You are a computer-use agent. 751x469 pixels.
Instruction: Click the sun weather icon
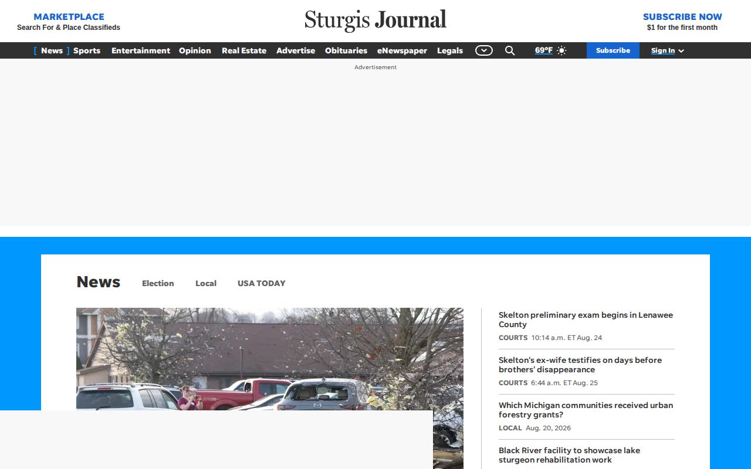click(x=561, y=50)
